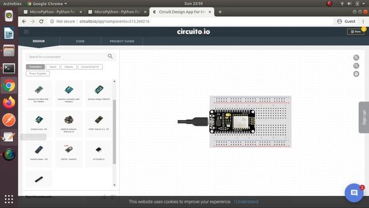Click the Not secure site info icon

click(x=52, y=21)
